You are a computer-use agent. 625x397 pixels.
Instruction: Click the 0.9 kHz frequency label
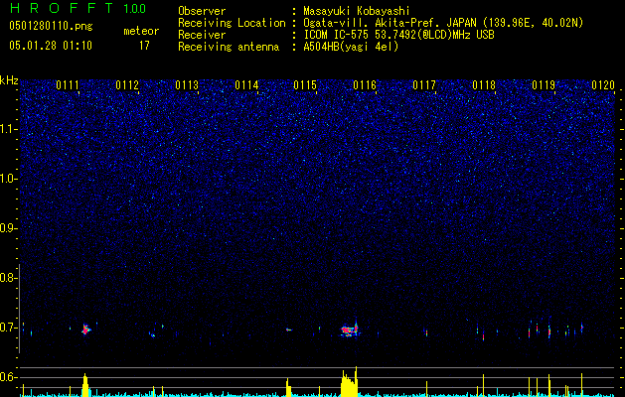pos(8,228)
